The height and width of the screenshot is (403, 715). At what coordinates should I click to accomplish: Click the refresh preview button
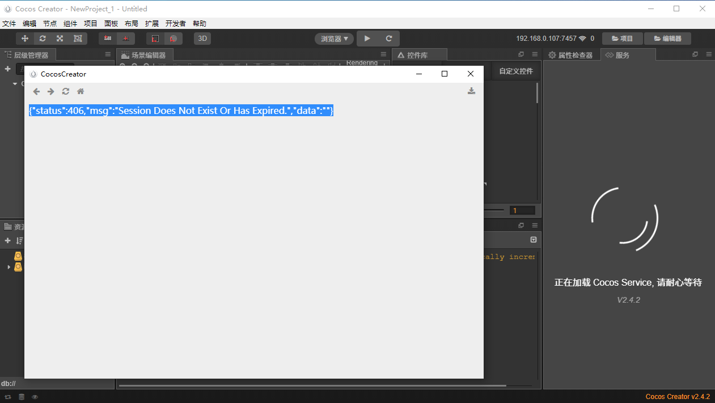coord(389,39)
